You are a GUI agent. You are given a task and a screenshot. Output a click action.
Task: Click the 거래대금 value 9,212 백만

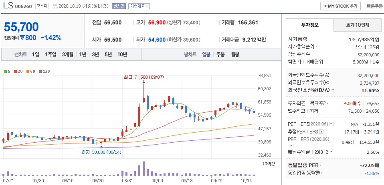254,40
